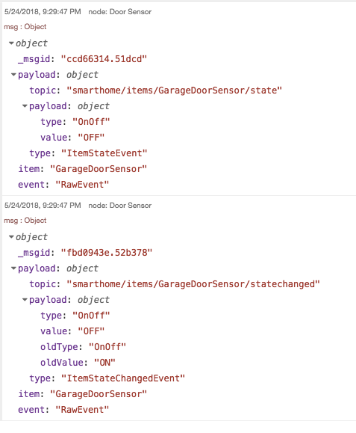Screen dimensions: 356x433
Task: Collapse first message's outer payload object
Action: (x=13, y=75)
